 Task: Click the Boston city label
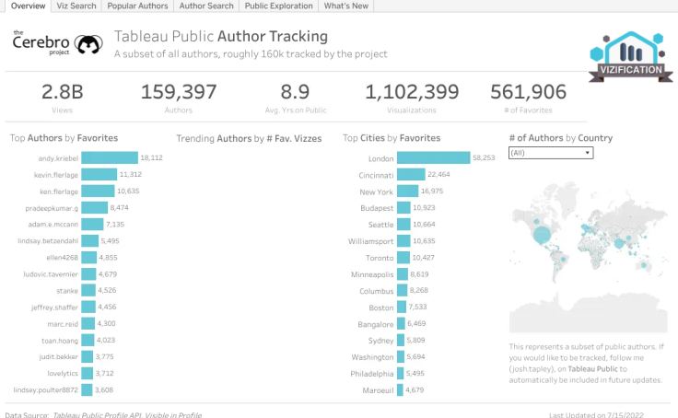(x=381, y=308)
